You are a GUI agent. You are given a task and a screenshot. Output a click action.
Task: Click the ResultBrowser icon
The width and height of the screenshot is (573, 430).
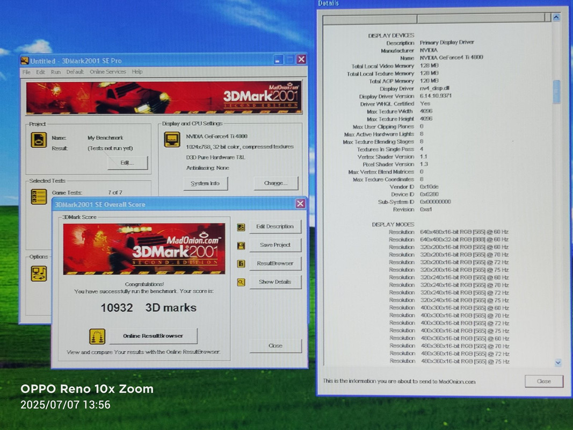(x=241, y=263)
